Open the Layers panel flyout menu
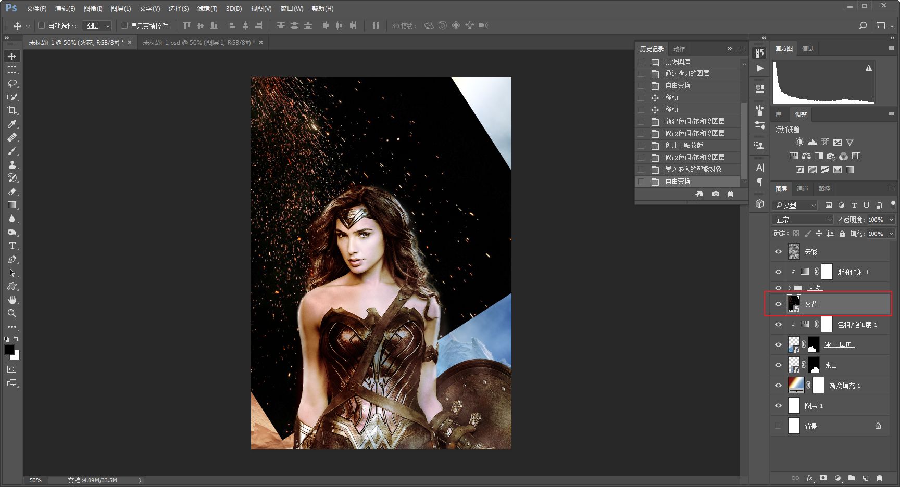The image size is (900, 487). 892,189
